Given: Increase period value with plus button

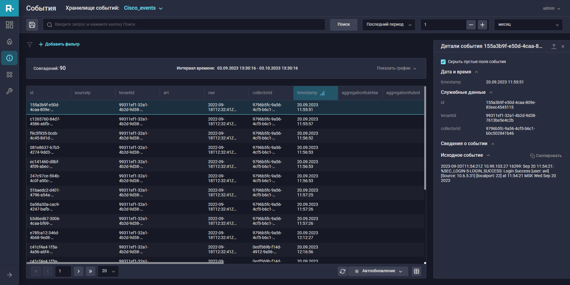Looking at the screenshot, I should [482, 25].
